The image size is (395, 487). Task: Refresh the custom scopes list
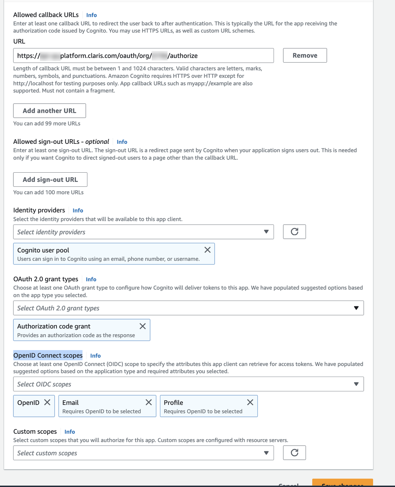tap(294, 453)
